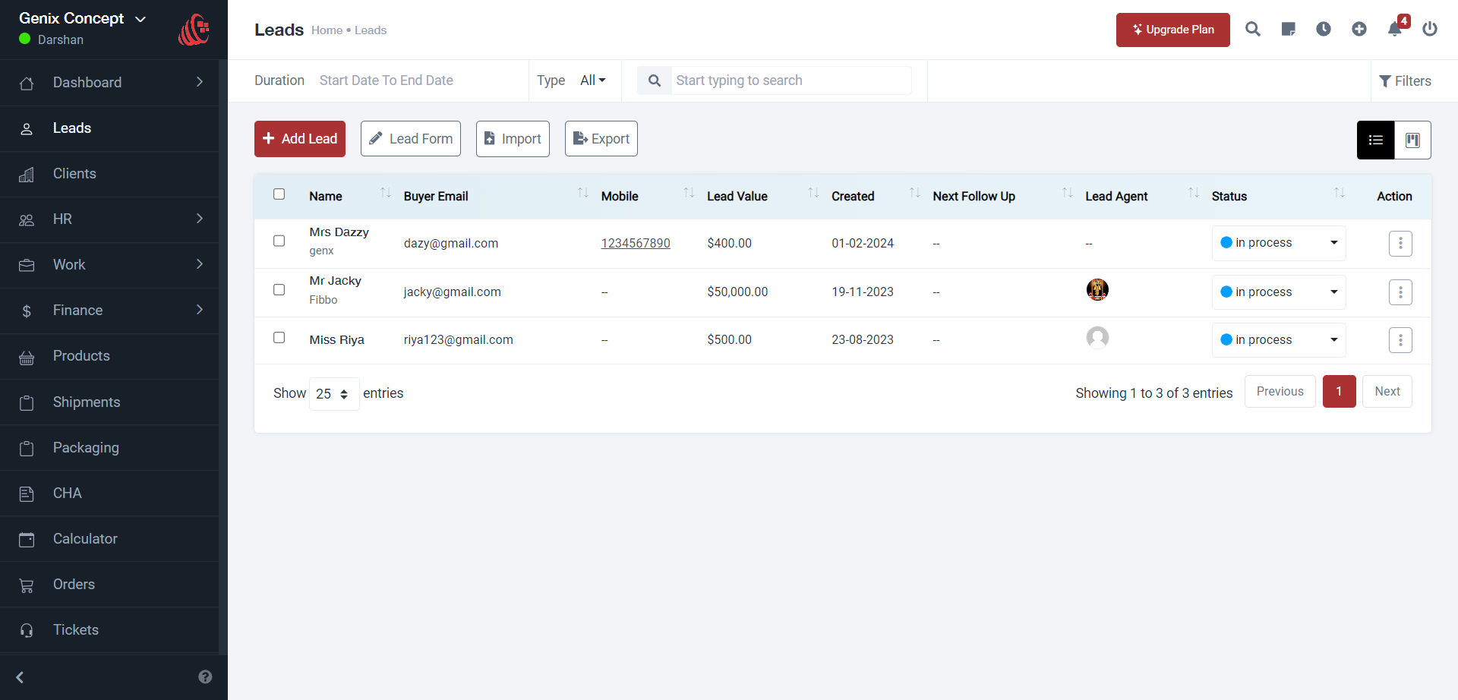The height and width of the screenshot is (700, 1458).
Task: Open the timer clock icon in header
Action: pos(1324,30)
